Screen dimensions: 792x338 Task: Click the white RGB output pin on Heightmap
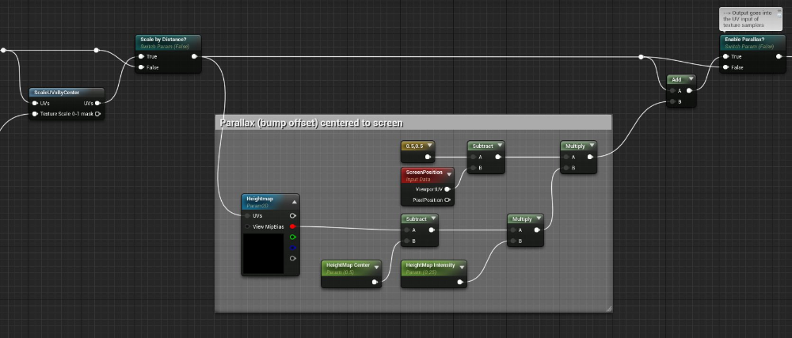pos(292,215)
